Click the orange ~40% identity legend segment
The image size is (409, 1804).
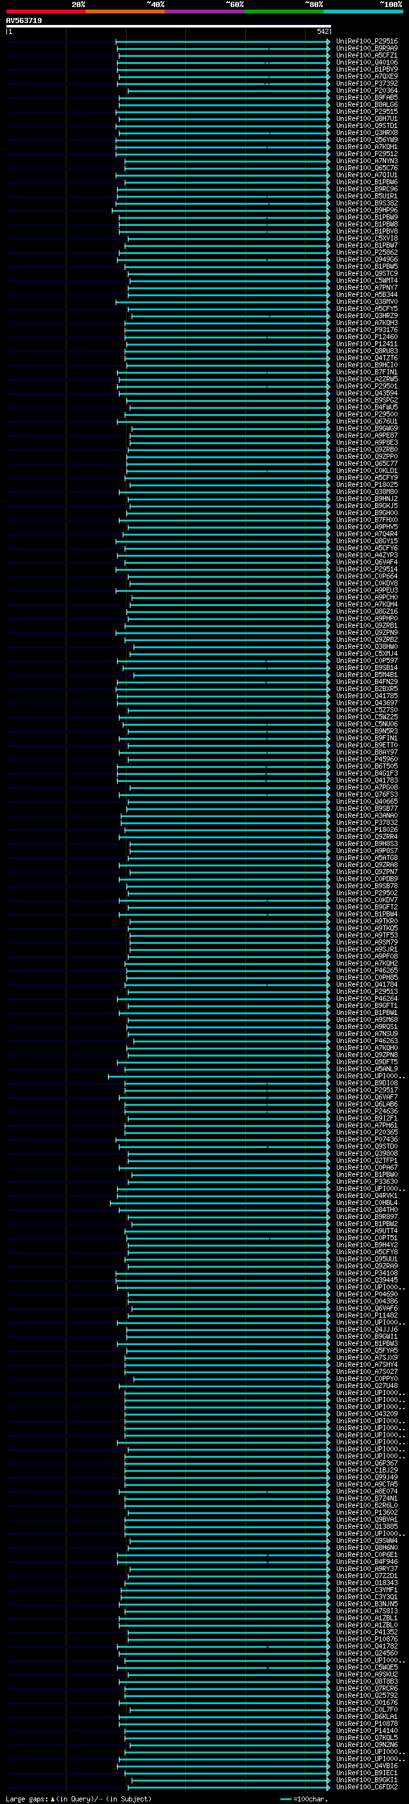(125, 12)
